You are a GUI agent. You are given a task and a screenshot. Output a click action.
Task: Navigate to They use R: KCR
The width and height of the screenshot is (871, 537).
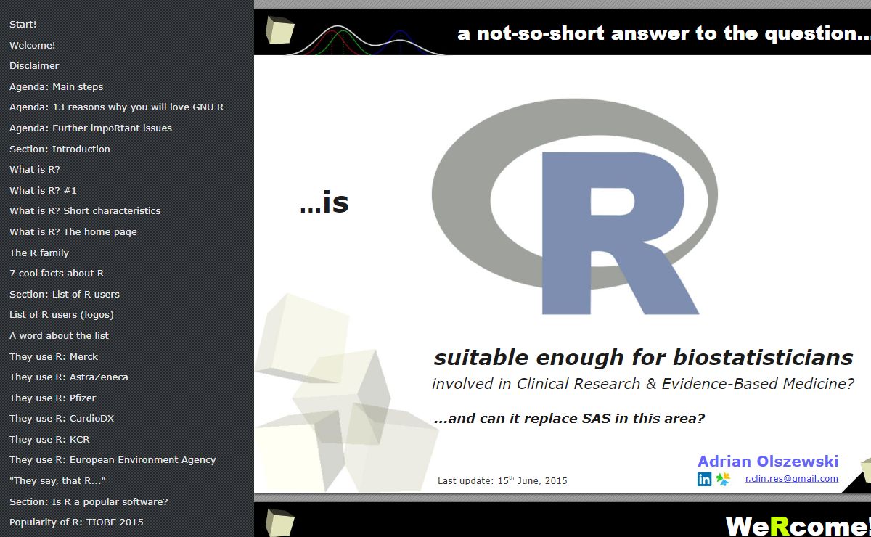point(50,439)
